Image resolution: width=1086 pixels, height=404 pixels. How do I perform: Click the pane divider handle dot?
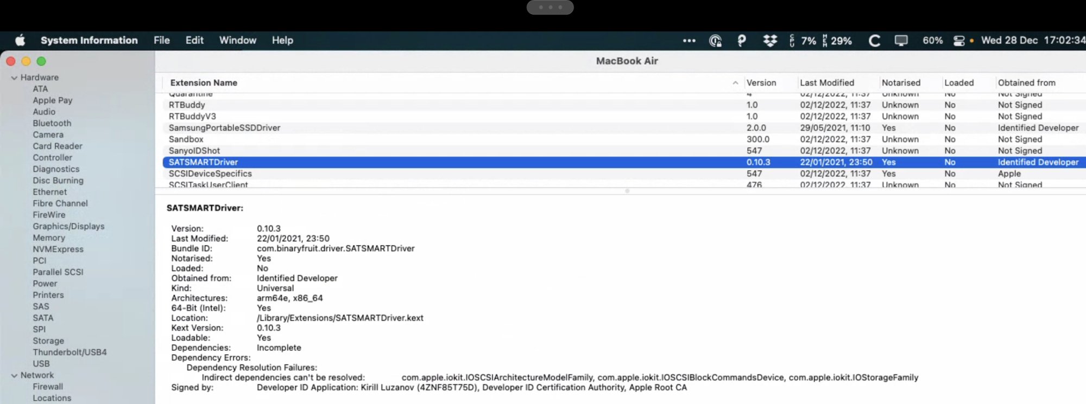coord(627,191)
